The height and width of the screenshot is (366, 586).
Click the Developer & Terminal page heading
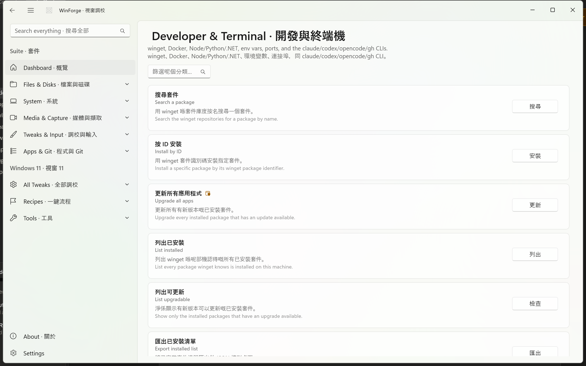(x=248, y=36)
